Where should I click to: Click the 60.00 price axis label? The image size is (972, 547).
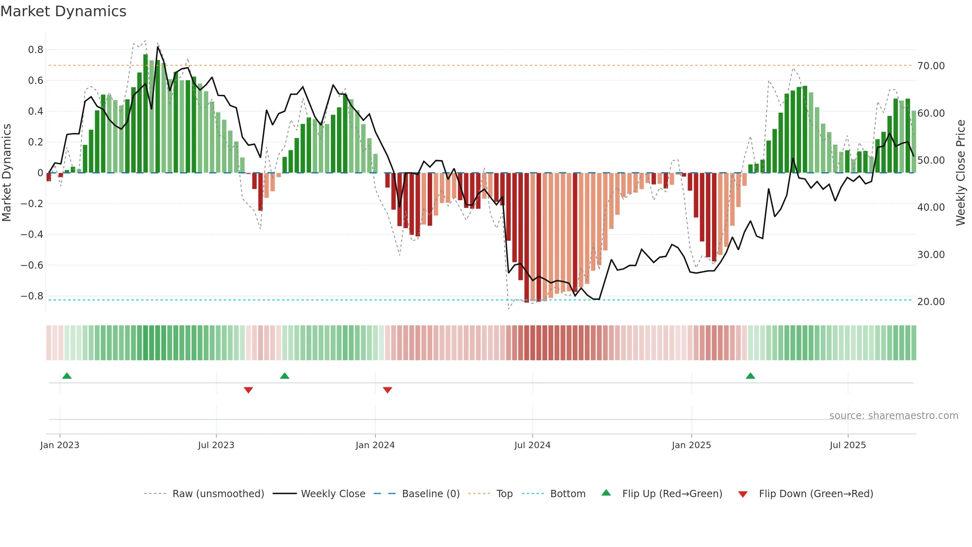(x=931, y=113)
